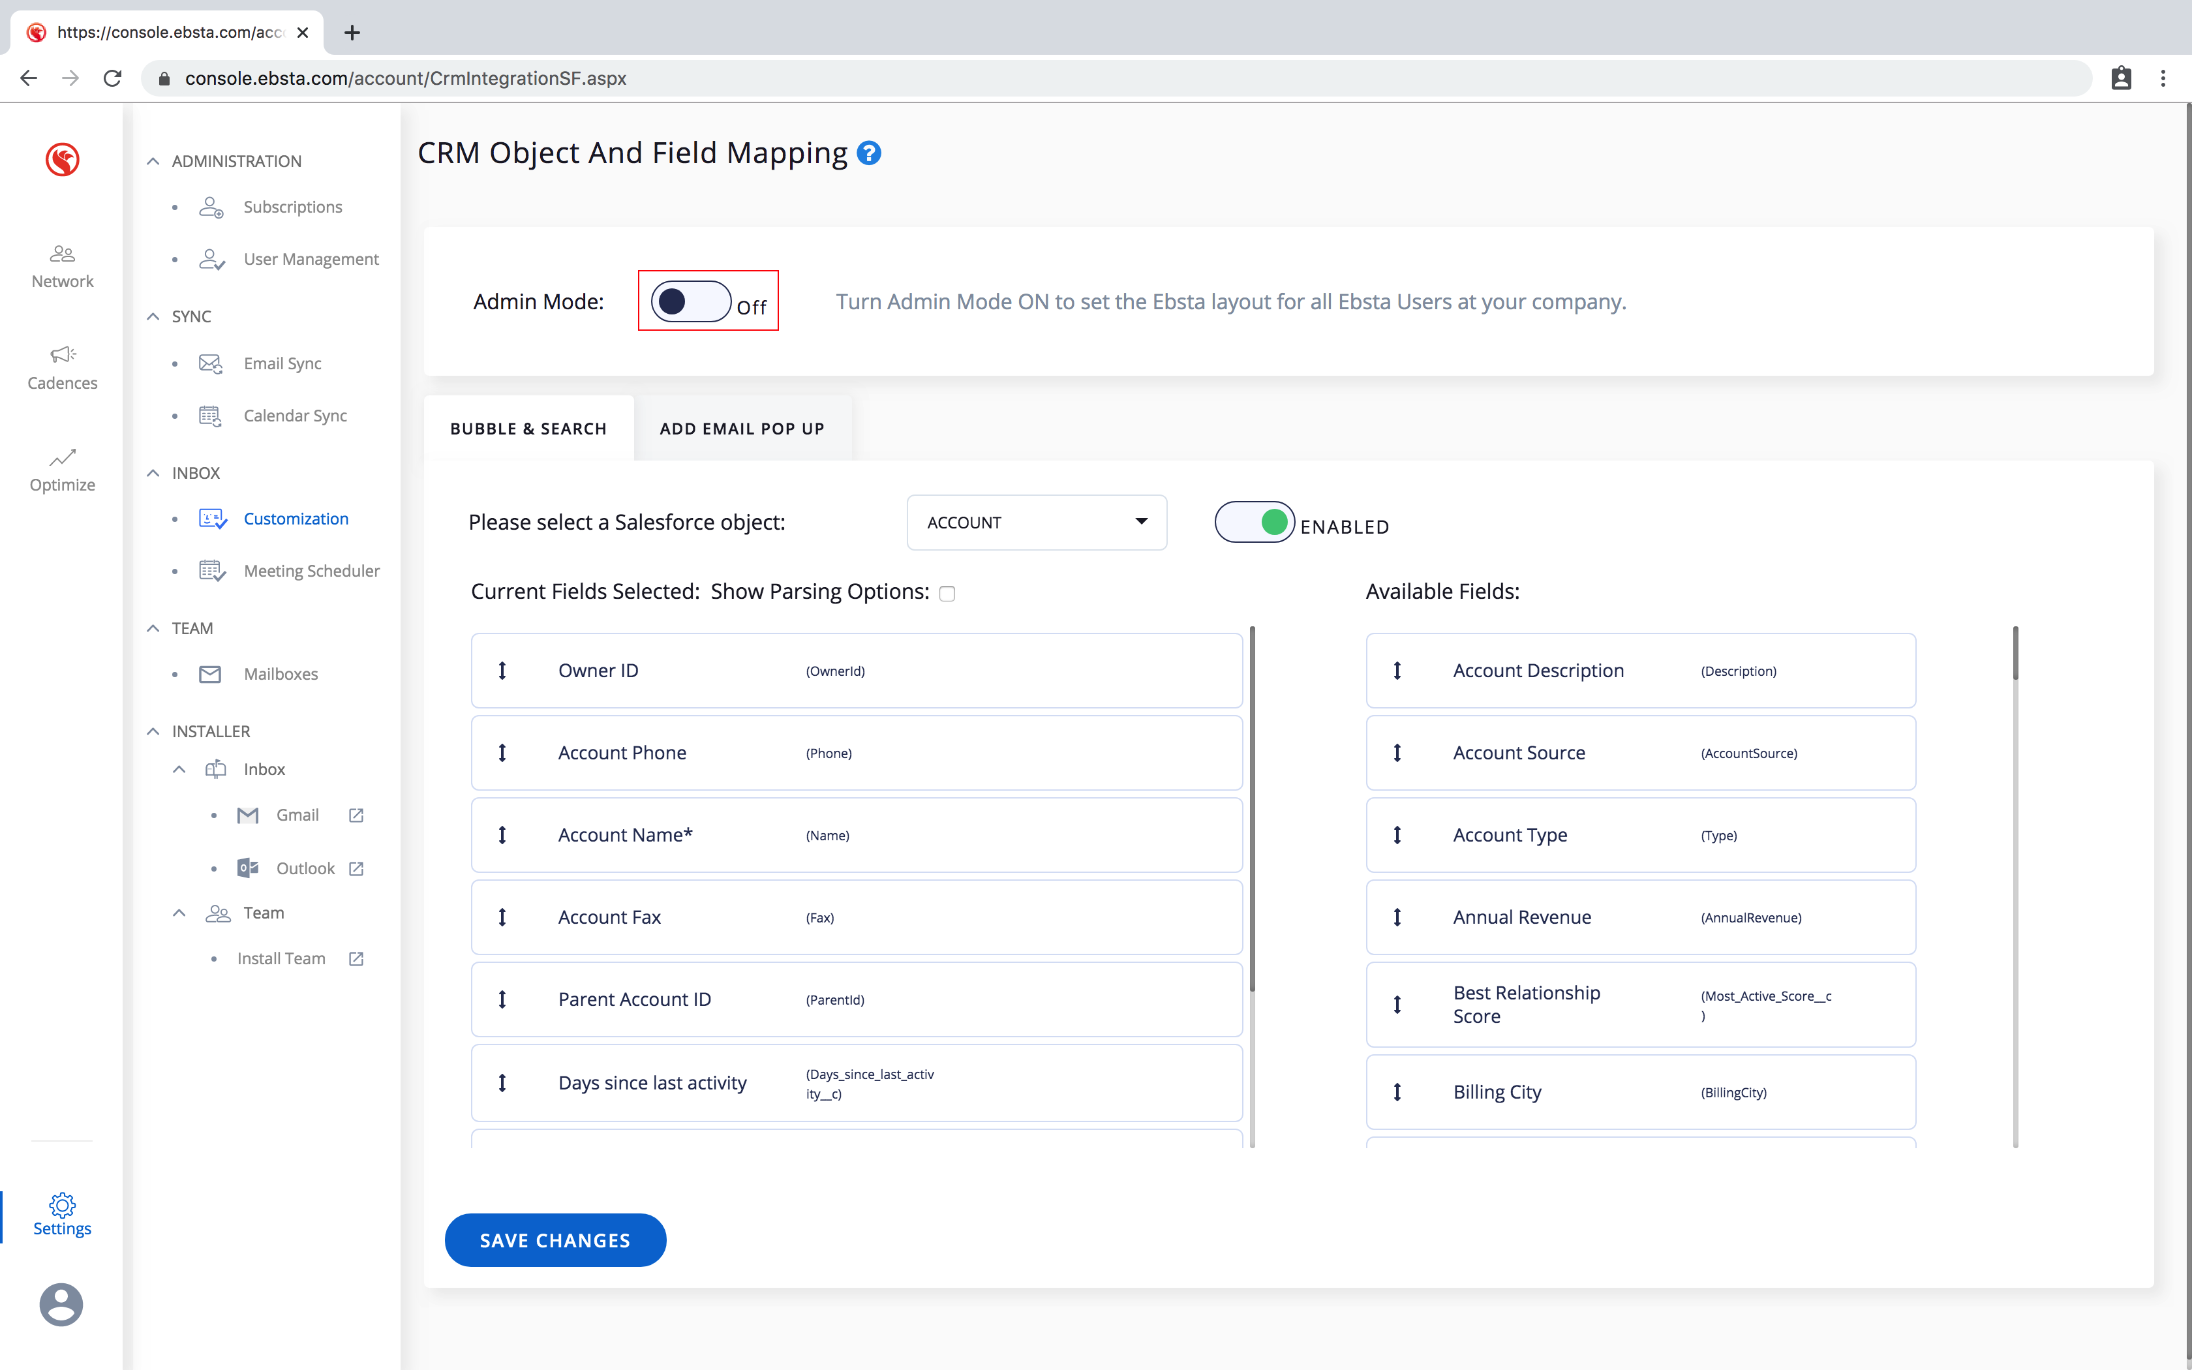Click the Ebsta logo icon
This screenshot has height=1370, width=2192.
tap(61, 159)
